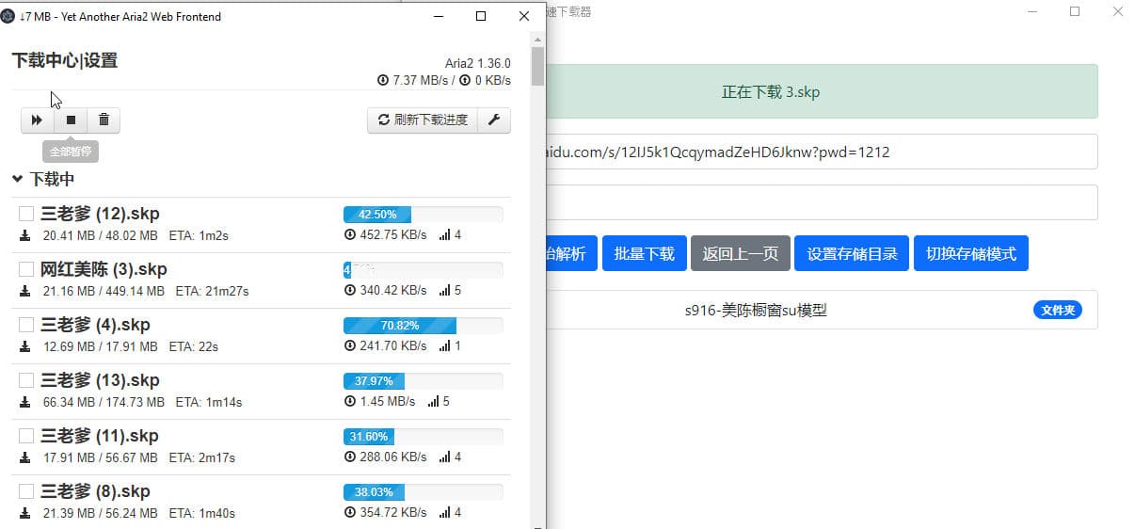Click size text 21.16 MB / 449.14 MB

(104, 292)
